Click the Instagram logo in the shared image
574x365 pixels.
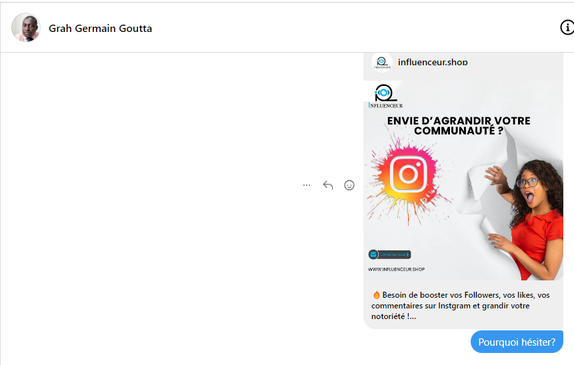click(x=408, y=175)
